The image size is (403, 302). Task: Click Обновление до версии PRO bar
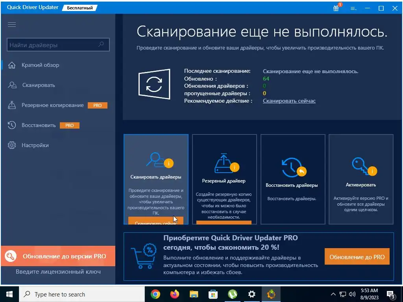pos(58,256)
